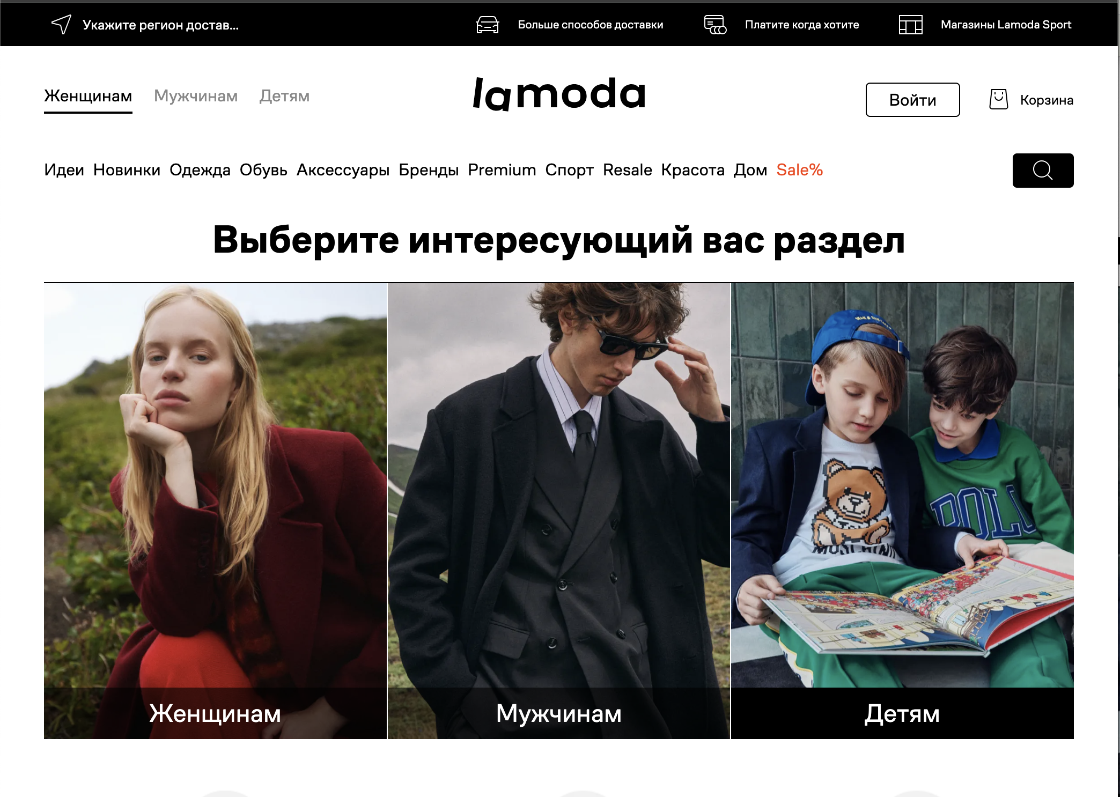1120x797 pixels.
Task: Open the shopping bag cart icon
Action: (998, 100)
